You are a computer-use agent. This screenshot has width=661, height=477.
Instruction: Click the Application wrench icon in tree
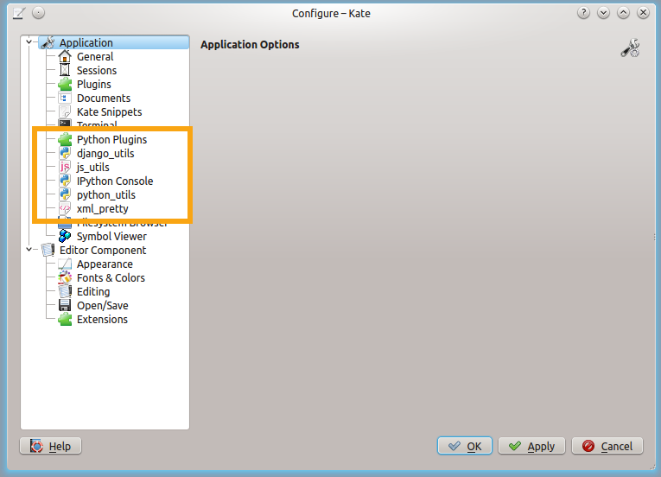click(48, 42)
